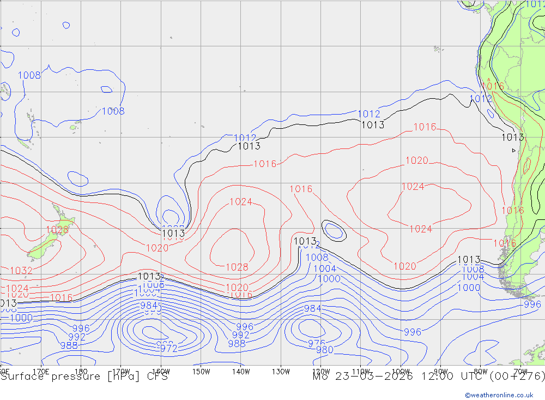Click the 980 isobar label
Screen dimensions: 545x400
[x=325, y=349]
